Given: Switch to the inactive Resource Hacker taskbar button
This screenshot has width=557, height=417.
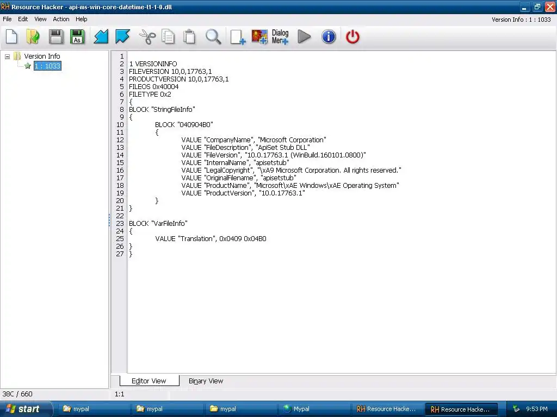Looking at the screenshot, I should click(387, 409).
